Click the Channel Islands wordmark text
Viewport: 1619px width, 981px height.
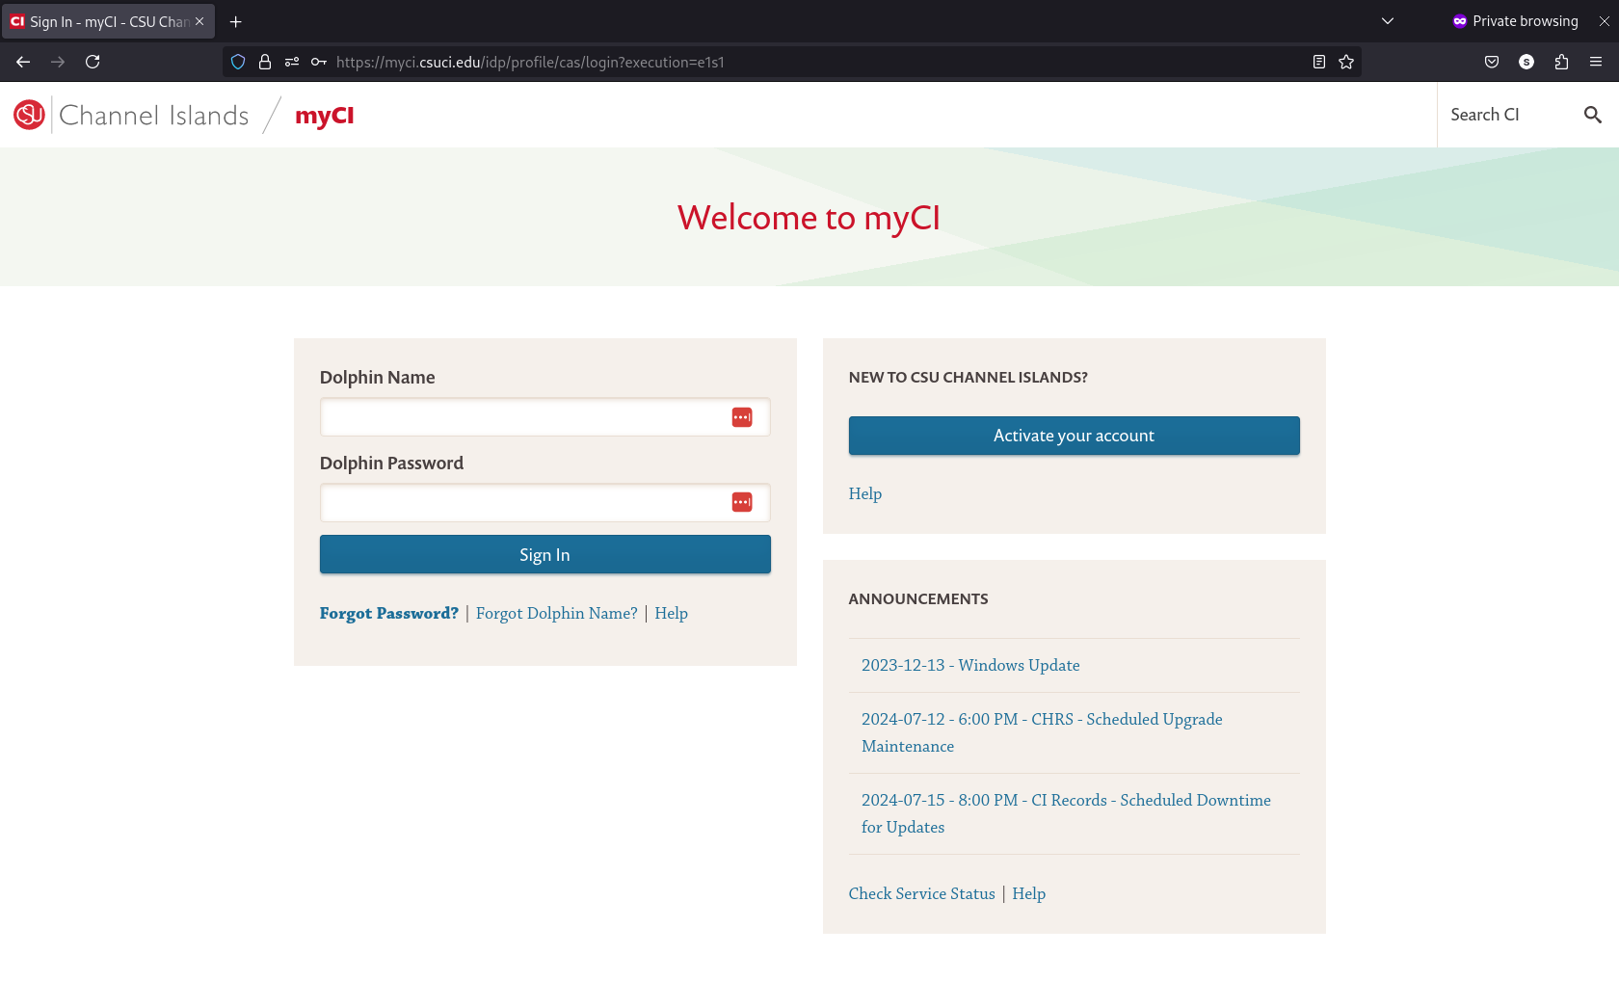tap(154, 116)
